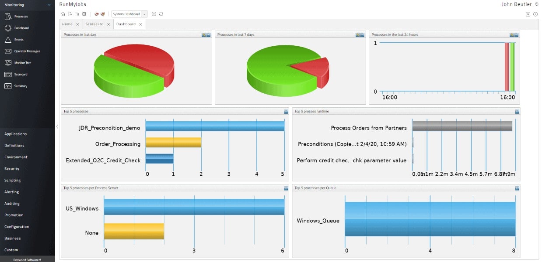
Task: Collapse the Monitoring section chevron
Action: click(x=49, y=5)
